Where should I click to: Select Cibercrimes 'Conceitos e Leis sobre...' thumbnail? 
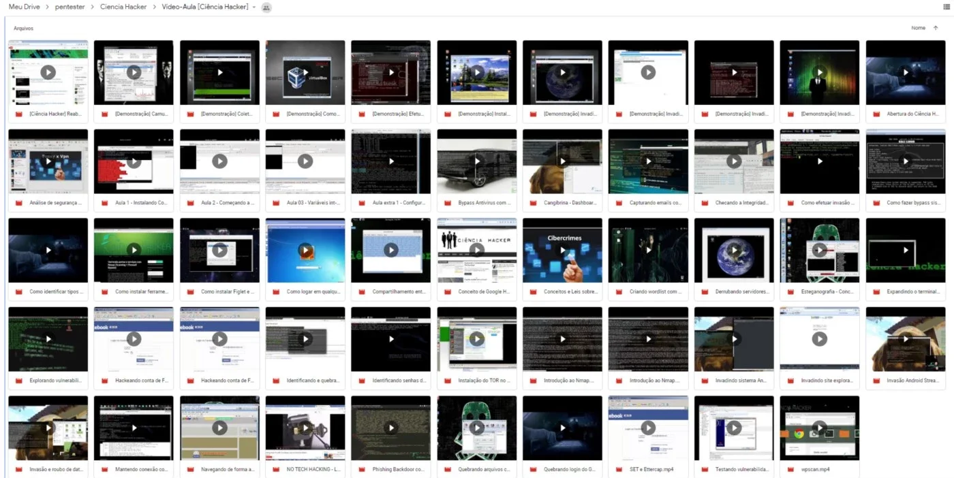562,250
